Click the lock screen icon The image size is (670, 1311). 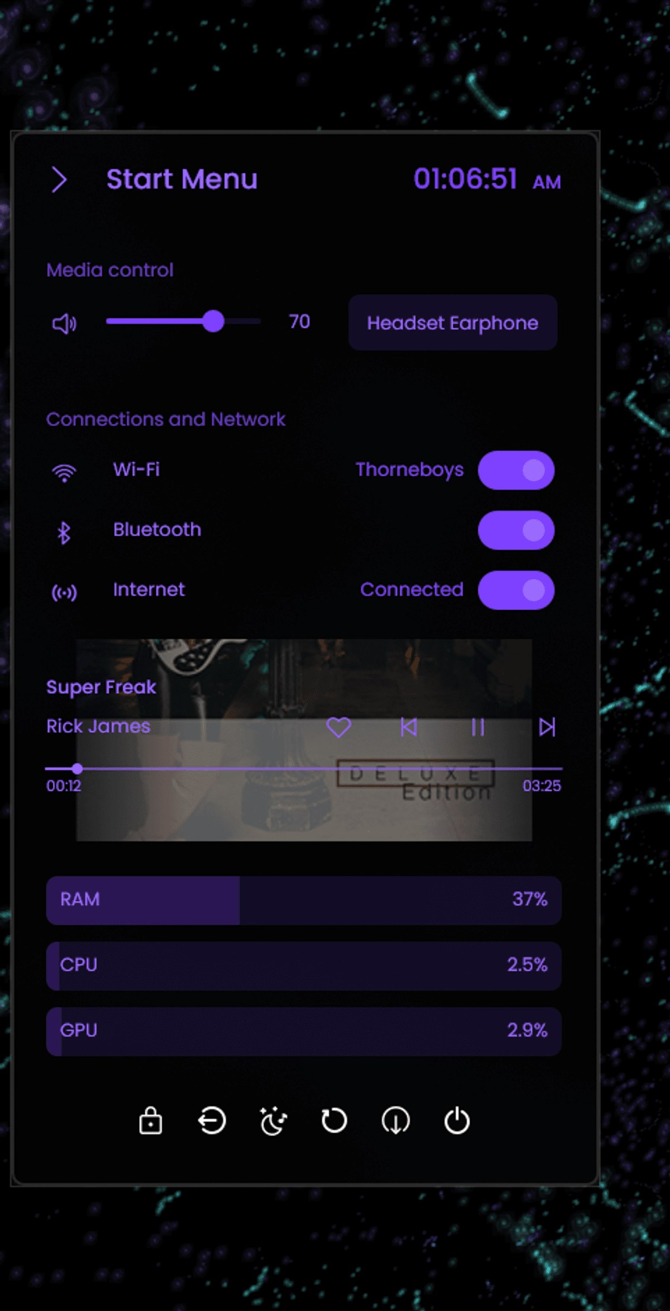[150, 1120]
